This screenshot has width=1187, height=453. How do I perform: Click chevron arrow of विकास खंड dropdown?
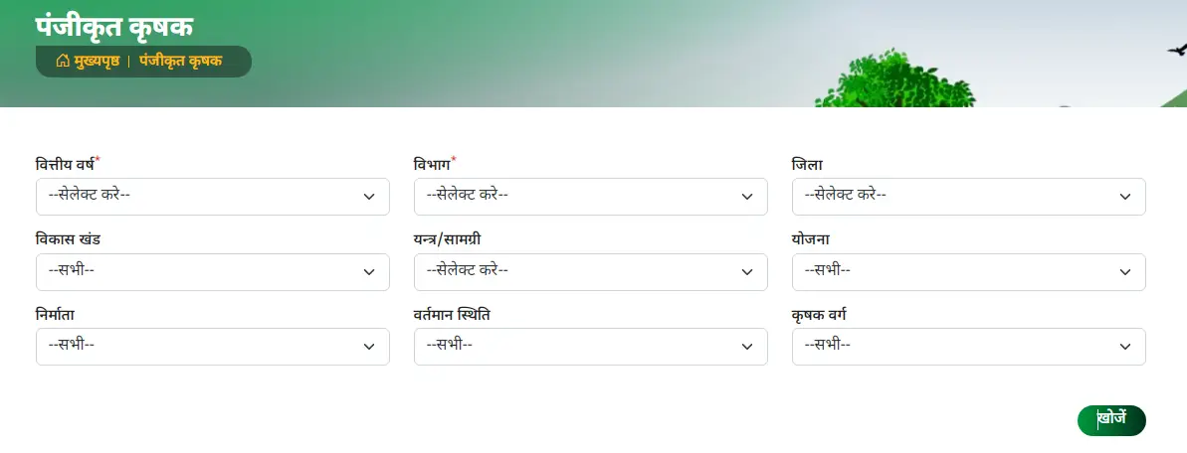369,272
